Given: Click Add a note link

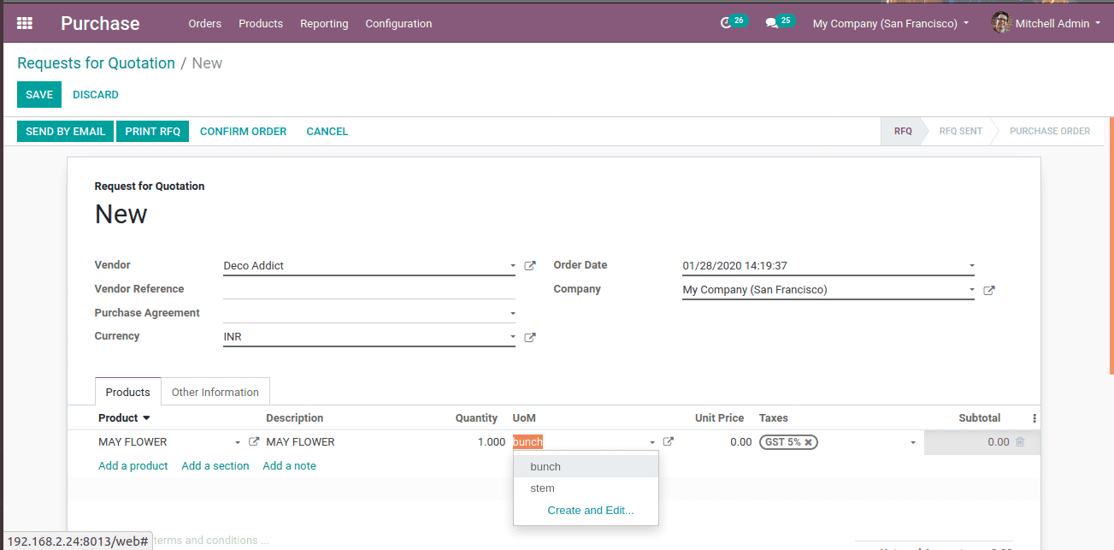Looking at the screenshot, I should pos(289,466).
